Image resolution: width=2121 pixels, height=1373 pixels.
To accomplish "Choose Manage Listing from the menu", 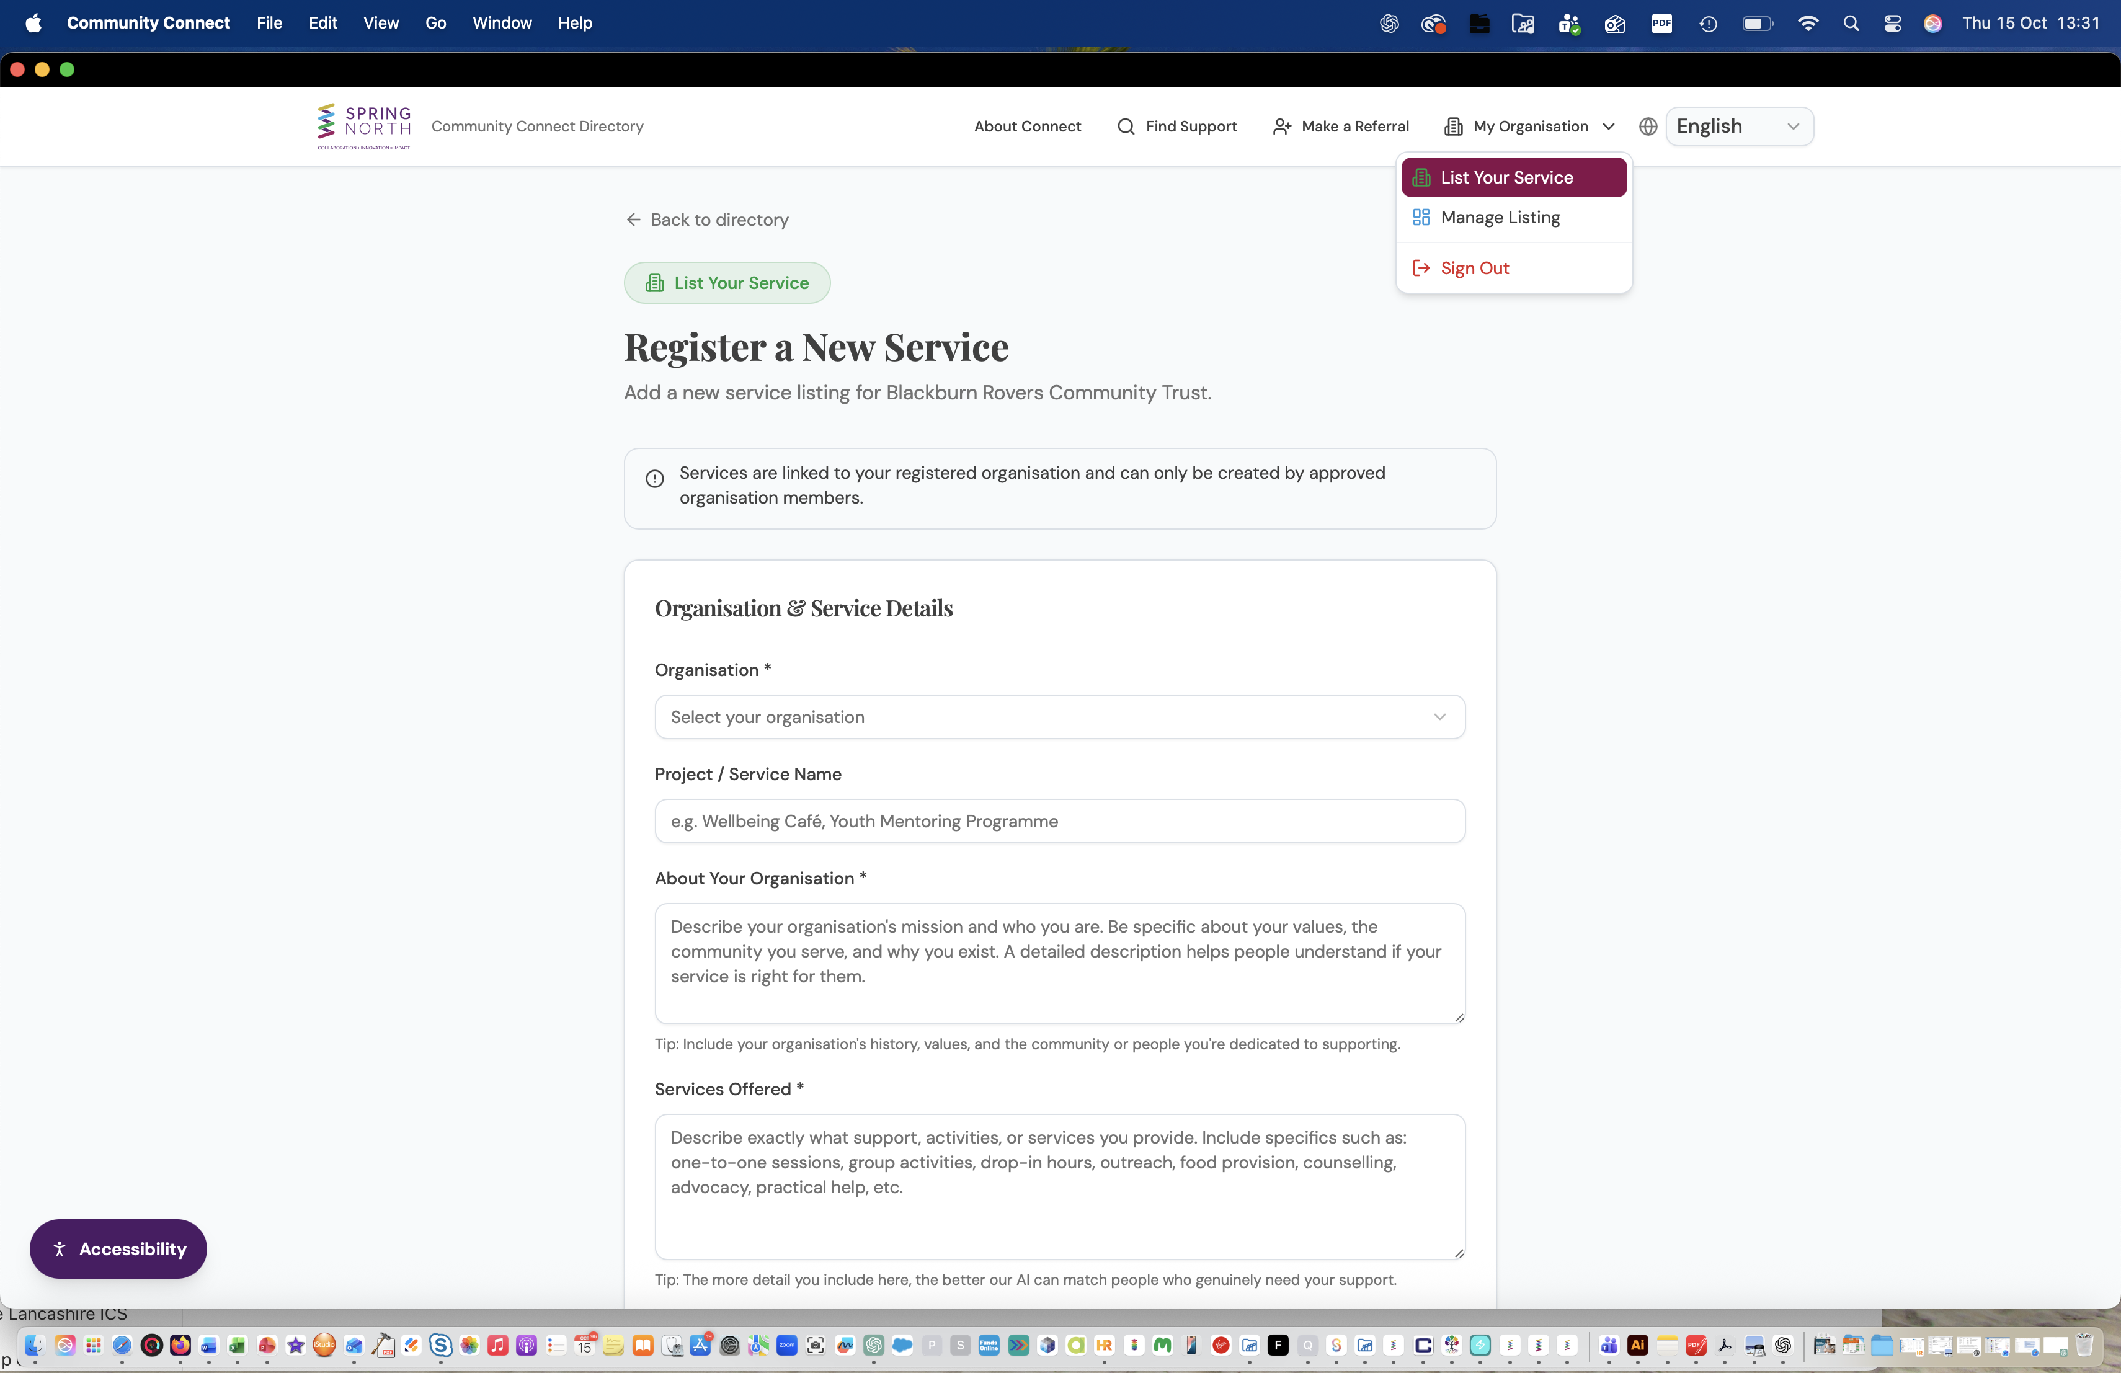I will point(1513,218).
